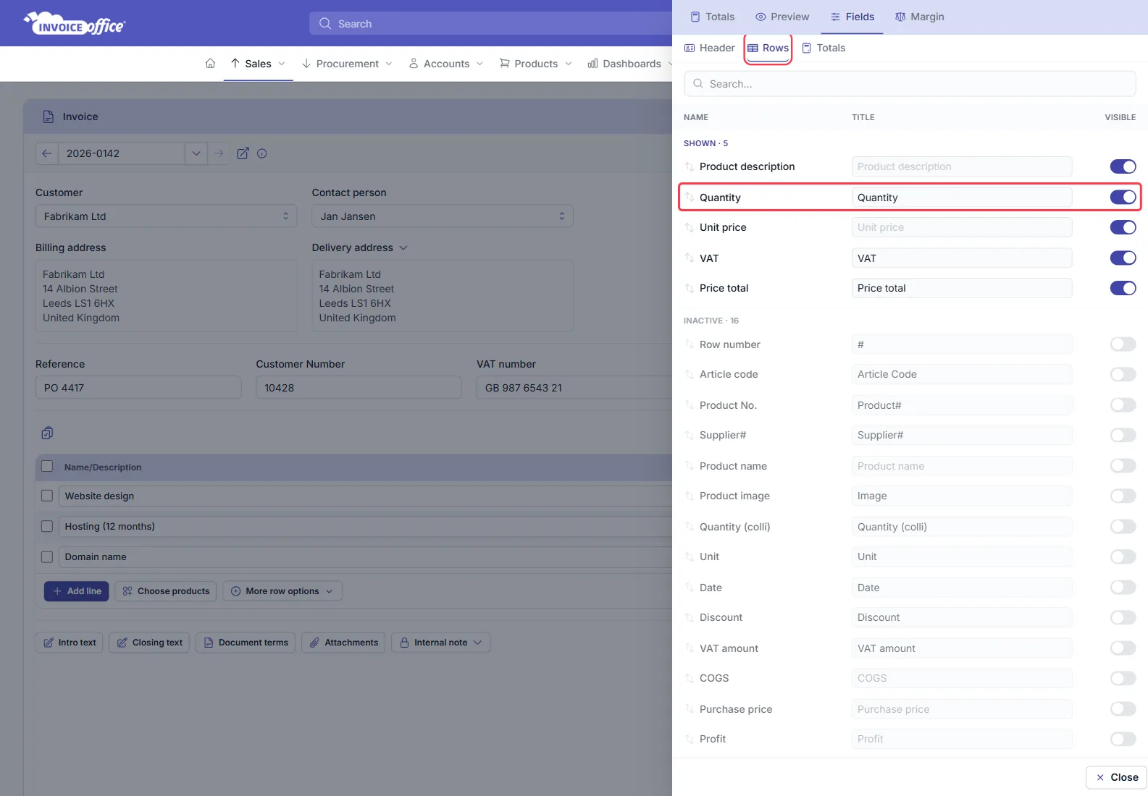1148x796 pixels.
Task: Open More row options dropdown
Action: pyautogui.click(x=282, y=591)
